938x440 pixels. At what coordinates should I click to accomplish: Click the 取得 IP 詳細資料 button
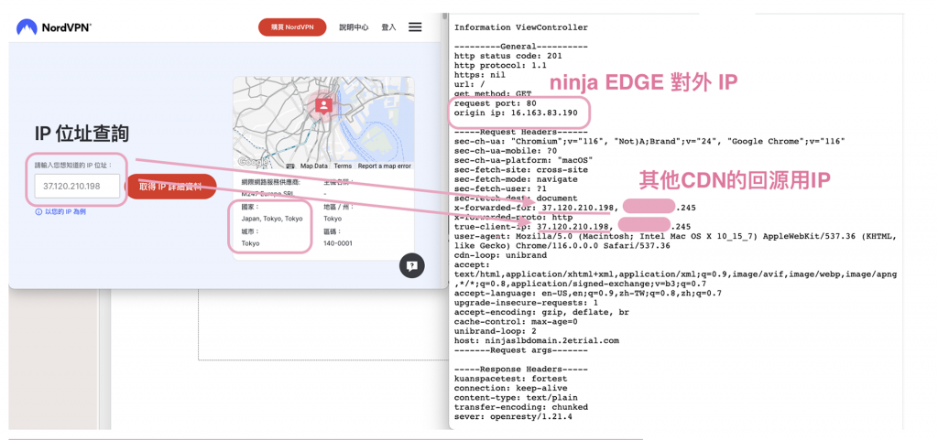[x=170, y=187]
